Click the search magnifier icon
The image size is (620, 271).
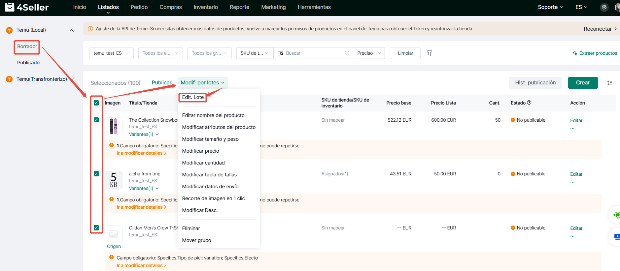347,53
